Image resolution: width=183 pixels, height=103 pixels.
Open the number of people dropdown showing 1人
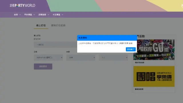[113, 58]
